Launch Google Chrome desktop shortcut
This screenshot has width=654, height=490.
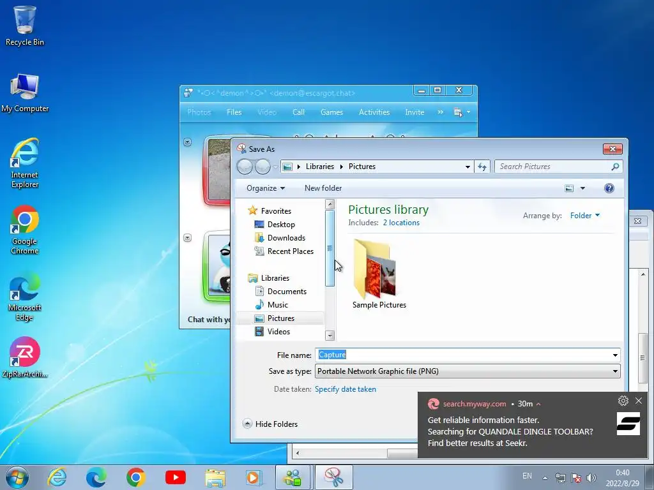[25, 230]
